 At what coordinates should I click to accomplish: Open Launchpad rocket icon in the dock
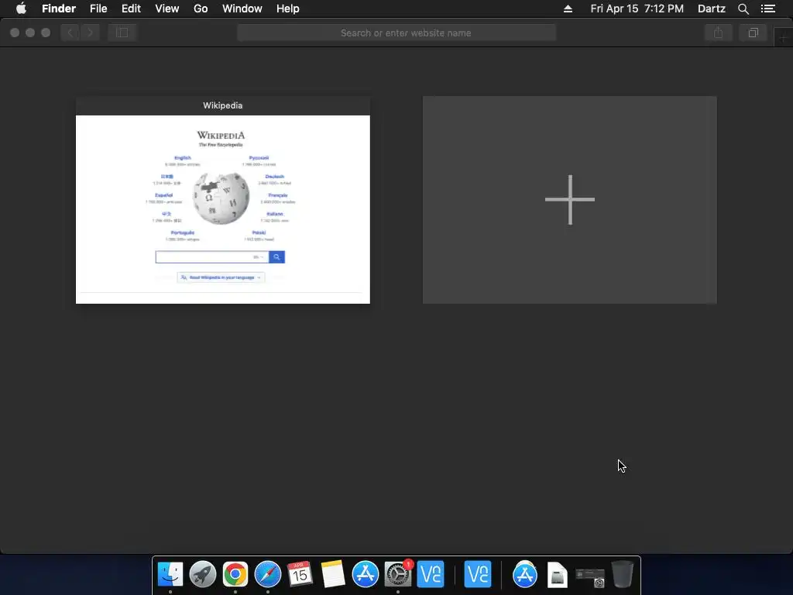(203, 574)
